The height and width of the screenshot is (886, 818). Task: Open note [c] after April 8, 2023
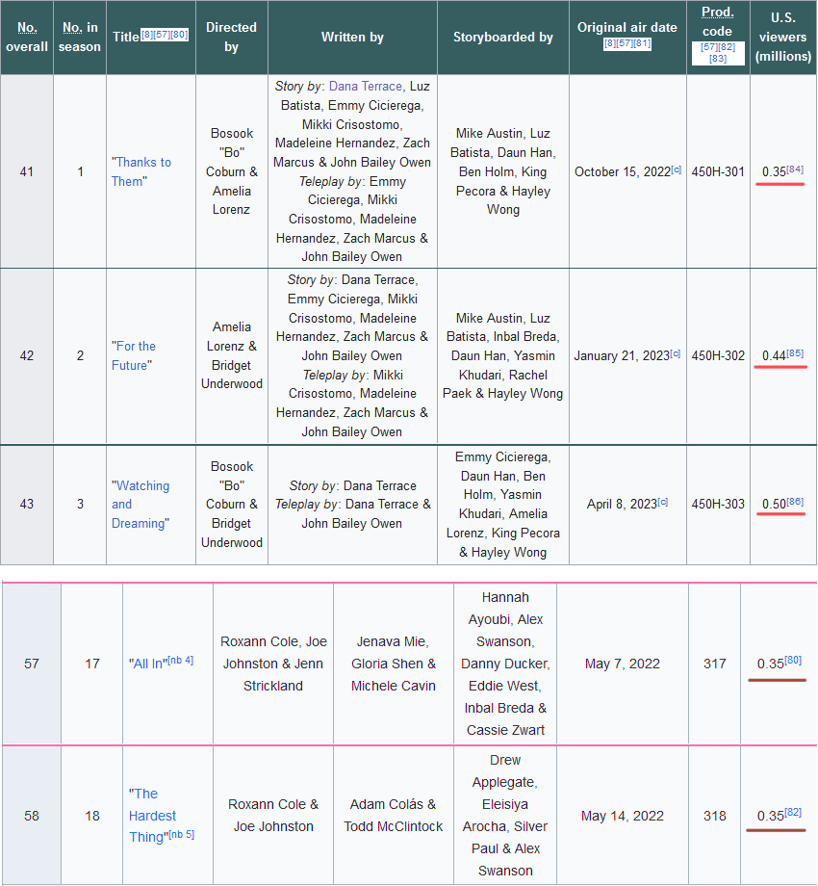663,501
